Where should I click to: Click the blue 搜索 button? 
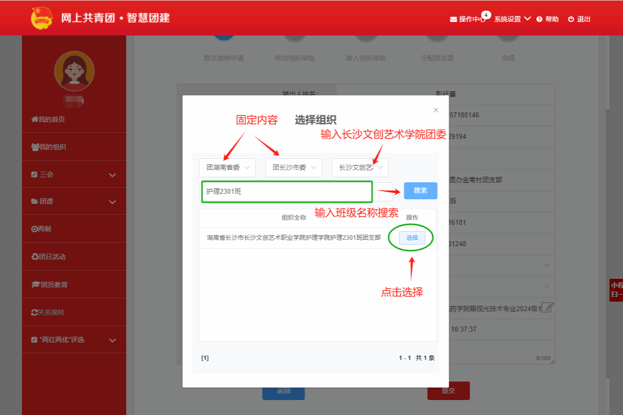click(x=420, y=191)
